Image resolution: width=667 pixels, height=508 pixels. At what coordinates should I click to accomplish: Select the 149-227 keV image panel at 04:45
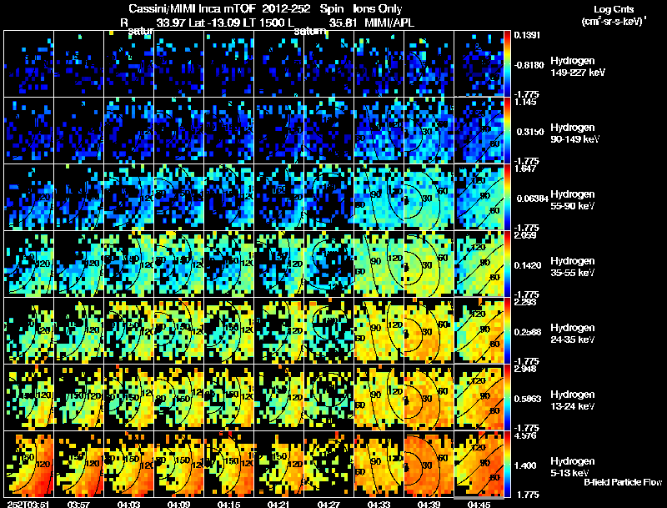coord(479,64)
